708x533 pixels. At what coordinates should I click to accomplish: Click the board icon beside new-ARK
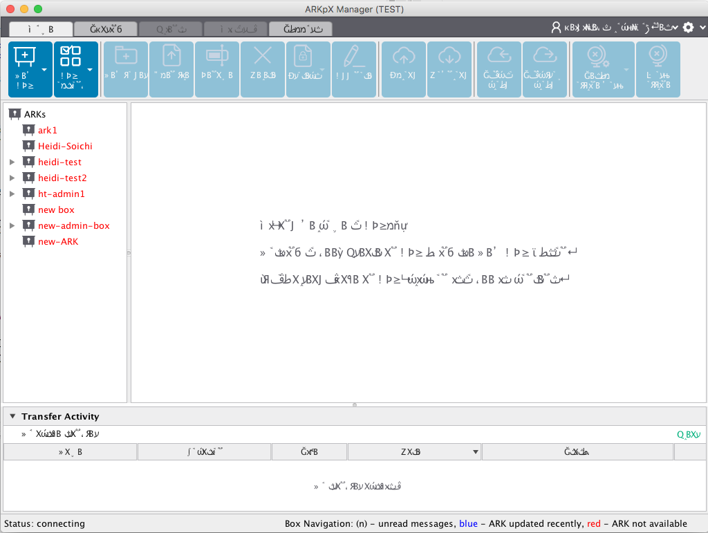point(28,241)
